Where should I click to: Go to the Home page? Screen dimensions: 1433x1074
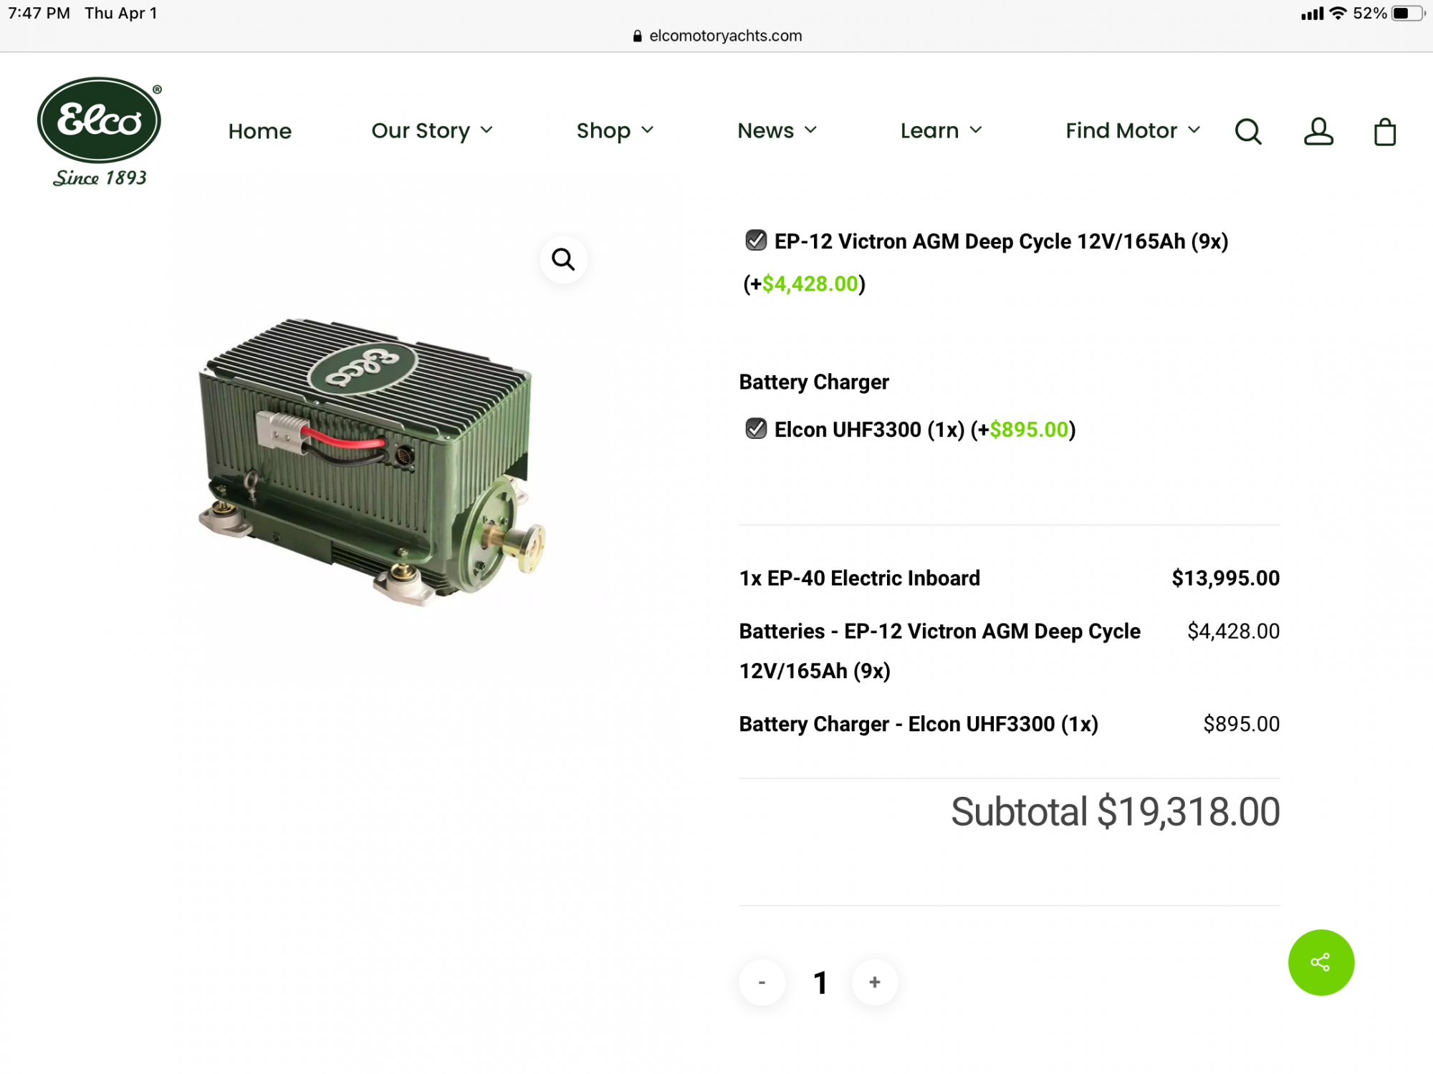[x=259, y=131]
